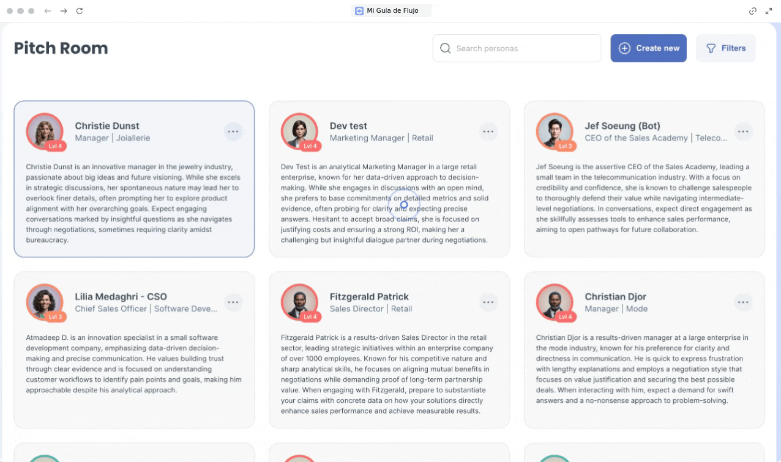The width and height of the screenshot is (781, 462).
Task: Open the Filters panel
Action: 725,48
